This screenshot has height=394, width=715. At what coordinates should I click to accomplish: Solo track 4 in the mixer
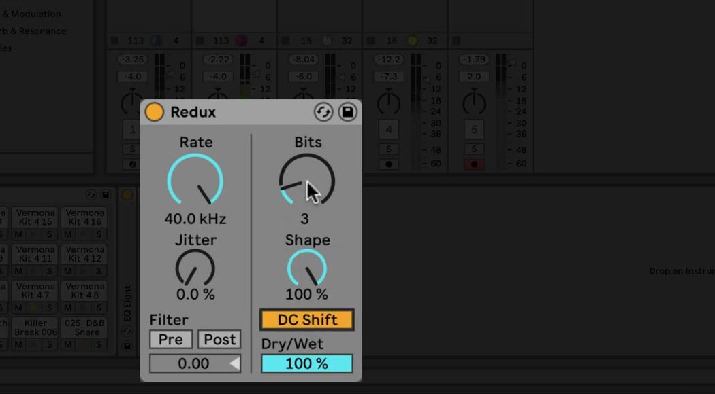389,149
